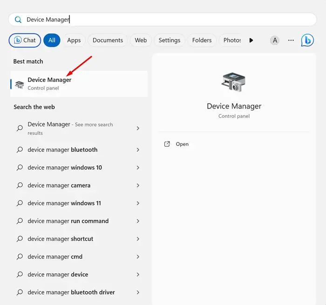Click into the Device Manager search field
Screen dimensions: 326x305
point(163,20)
